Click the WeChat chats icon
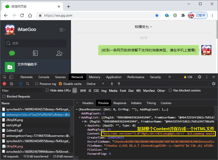Screen dimensions: 218x160 coord(12,53)
